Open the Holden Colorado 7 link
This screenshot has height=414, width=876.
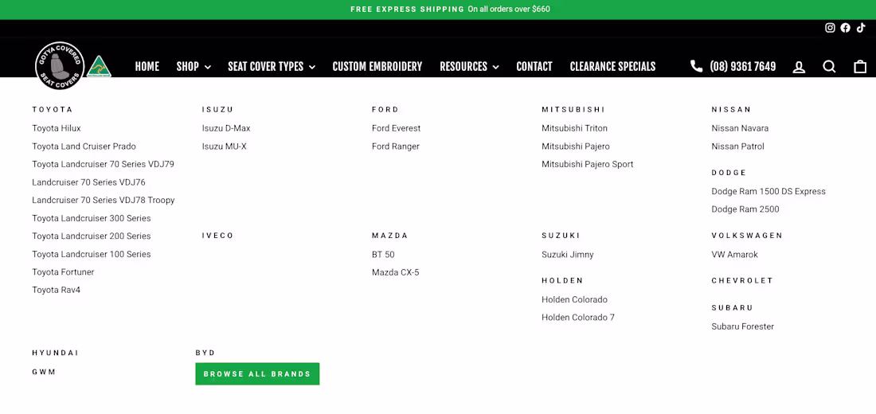tap(577, 318)
